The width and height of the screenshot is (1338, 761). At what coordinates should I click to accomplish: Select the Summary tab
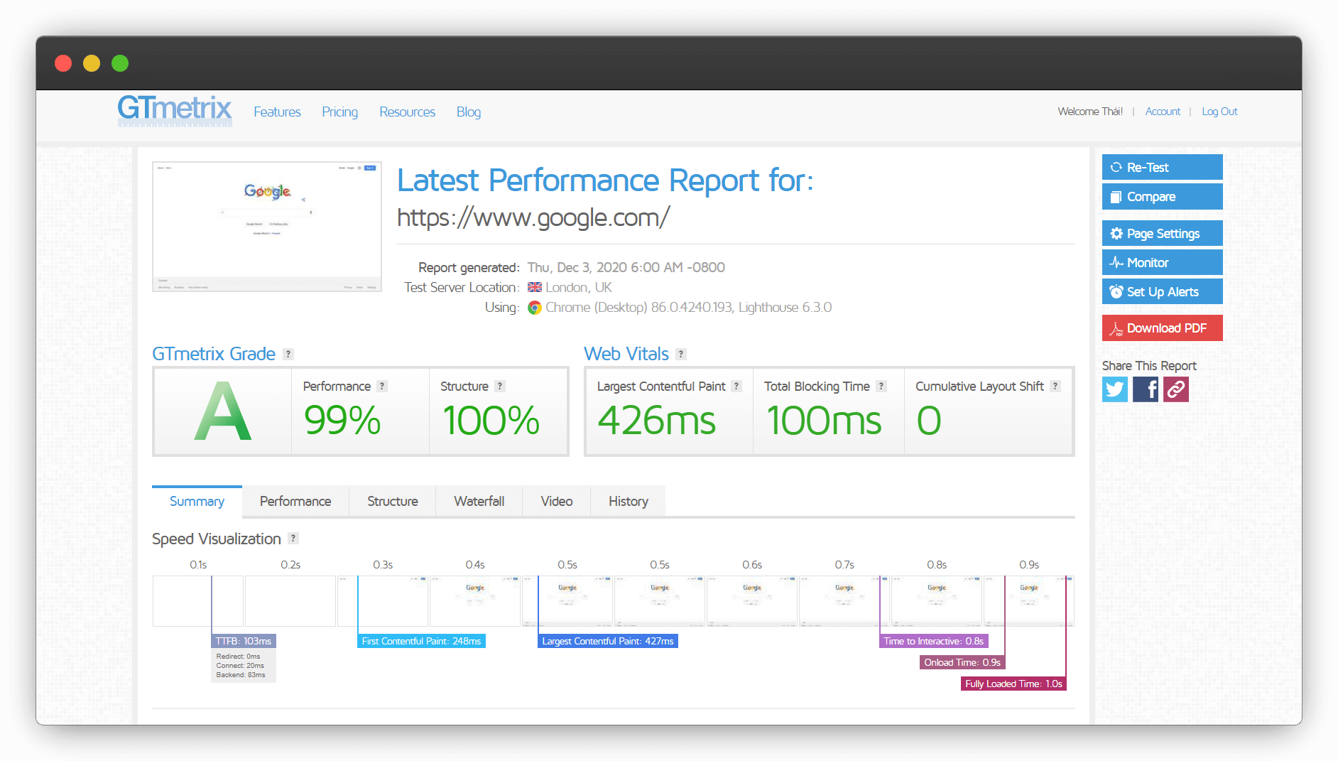click(197, 501)
